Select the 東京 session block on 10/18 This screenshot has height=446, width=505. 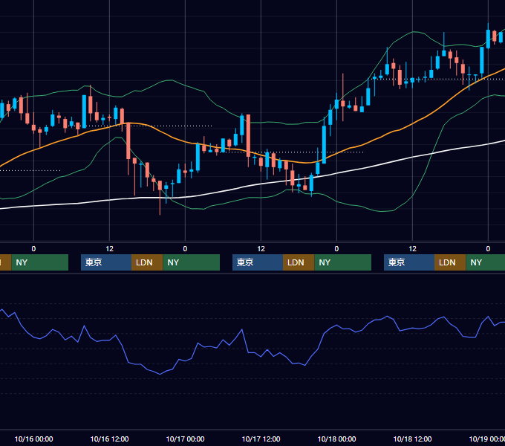[409, 262]
